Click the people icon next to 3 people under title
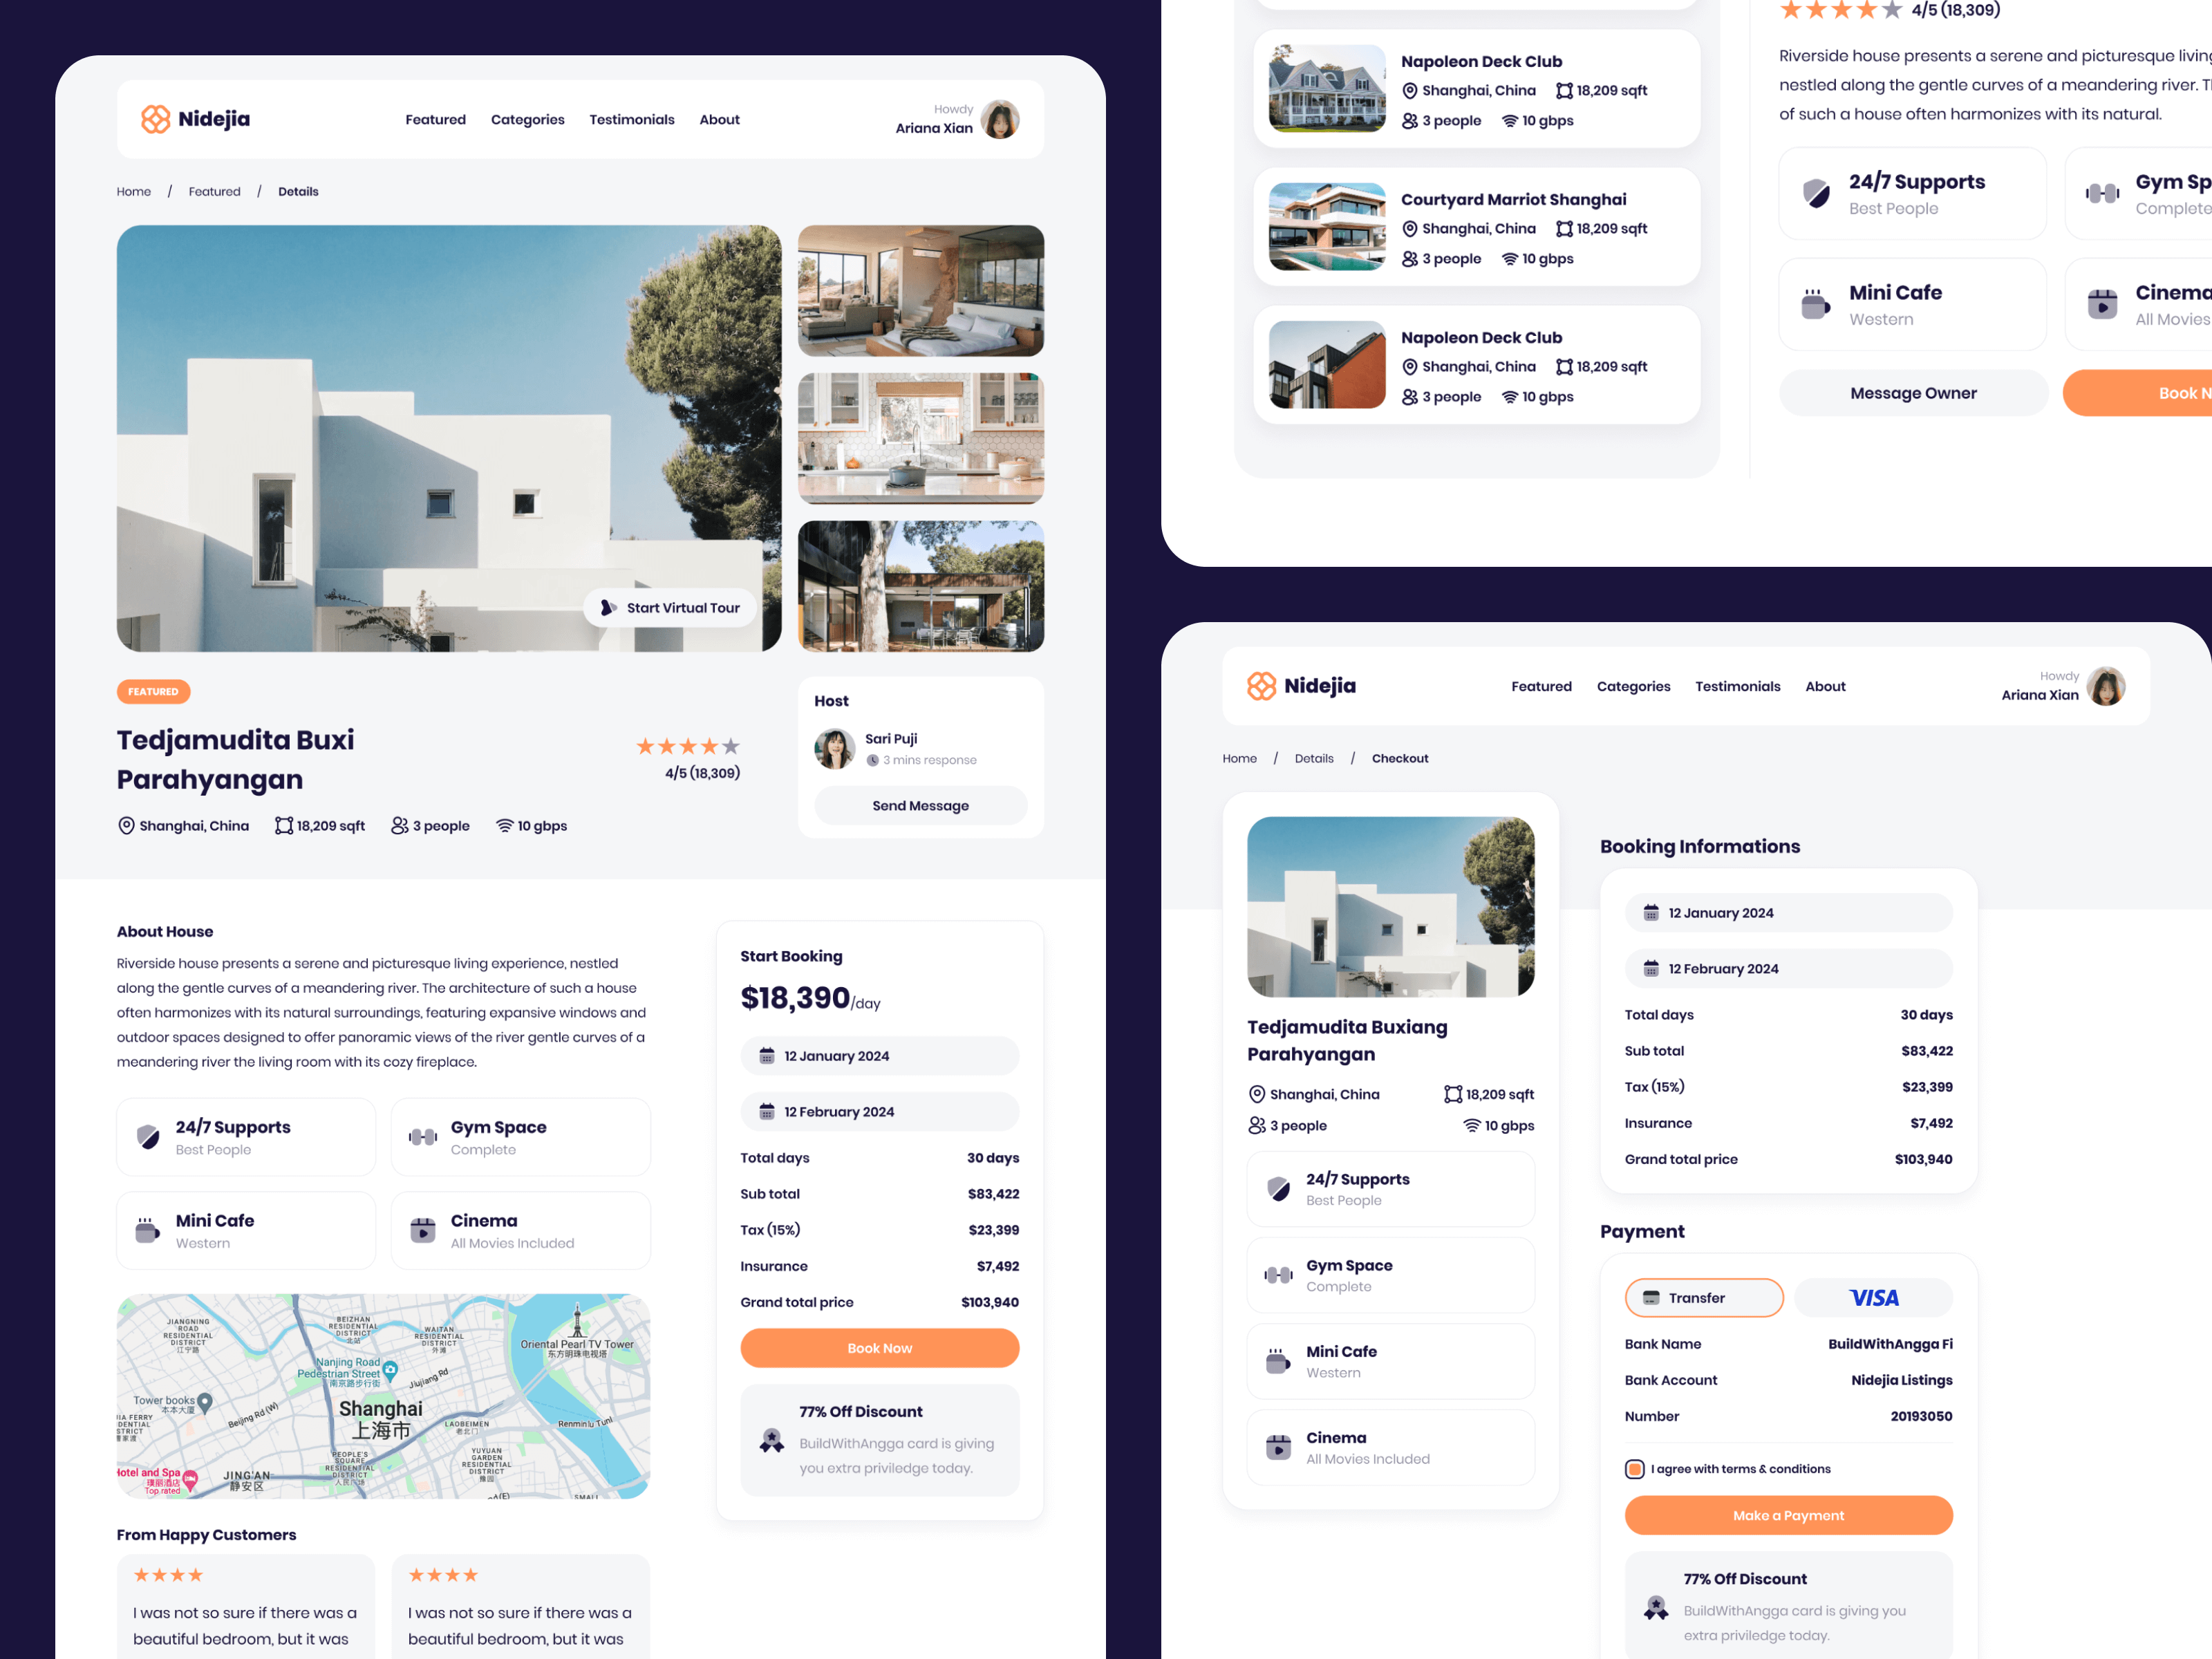 (399, 826)
